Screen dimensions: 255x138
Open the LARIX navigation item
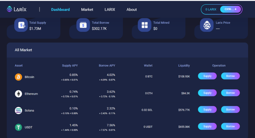pos(110,10)
